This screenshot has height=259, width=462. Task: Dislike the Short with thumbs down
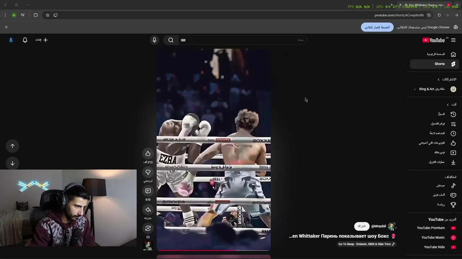[x=148, y=172]
